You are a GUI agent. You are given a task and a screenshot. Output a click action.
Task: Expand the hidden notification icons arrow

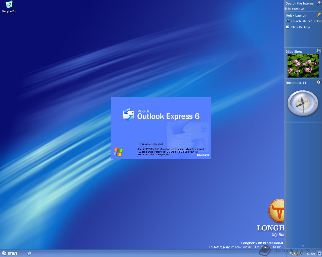(319, 253)
